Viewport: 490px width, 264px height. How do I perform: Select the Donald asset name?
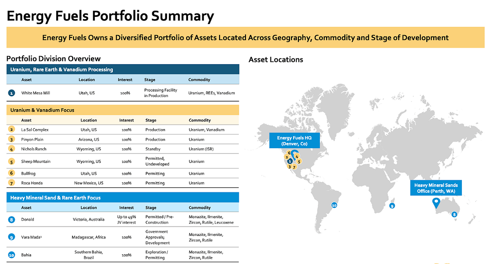(x=28, y=219)
